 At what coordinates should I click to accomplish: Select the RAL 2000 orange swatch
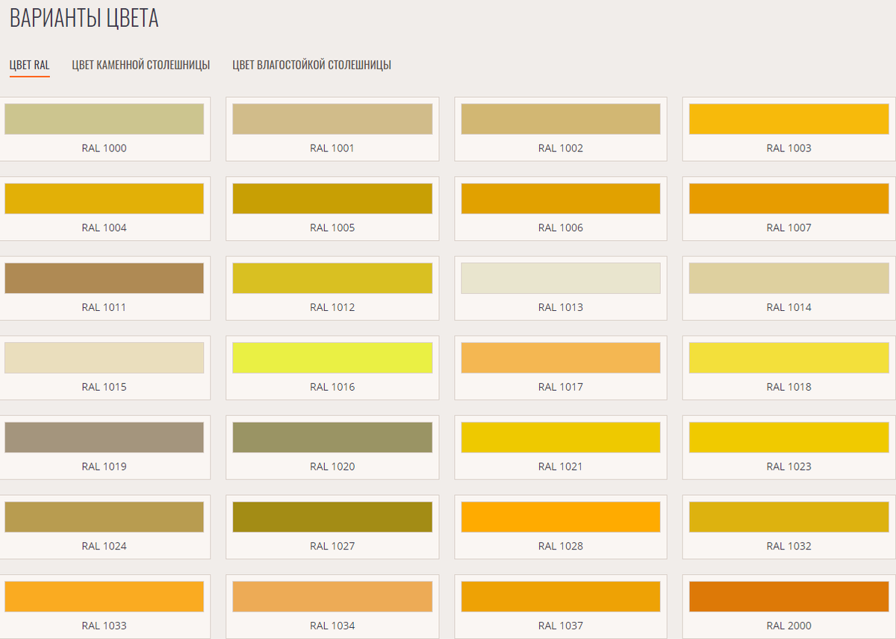(789, 596)
